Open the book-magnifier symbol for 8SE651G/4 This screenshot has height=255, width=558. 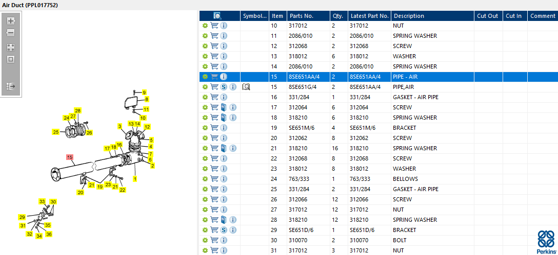click(246, 87)
